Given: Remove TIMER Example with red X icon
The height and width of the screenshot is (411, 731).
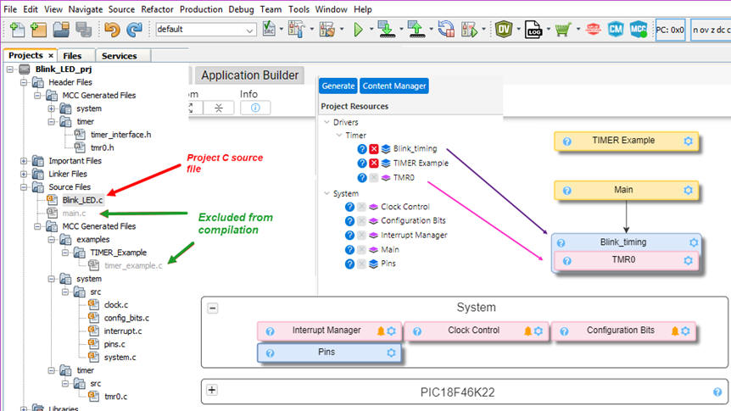Looking at the screenshot, I should coord(373,163).
